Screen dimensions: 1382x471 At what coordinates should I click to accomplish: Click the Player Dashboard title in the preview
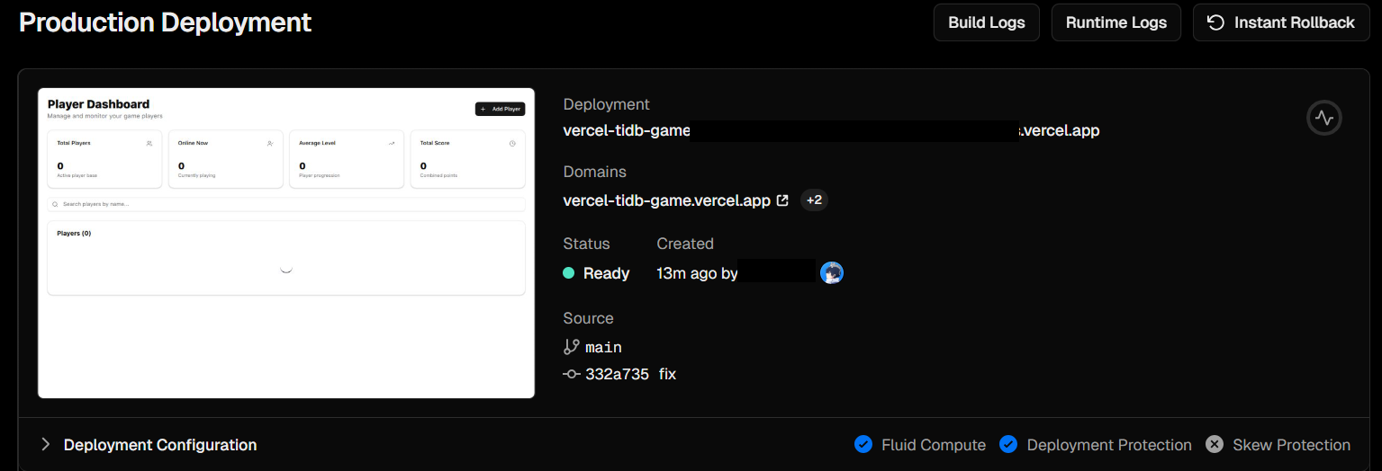click(x=98, y=104)
